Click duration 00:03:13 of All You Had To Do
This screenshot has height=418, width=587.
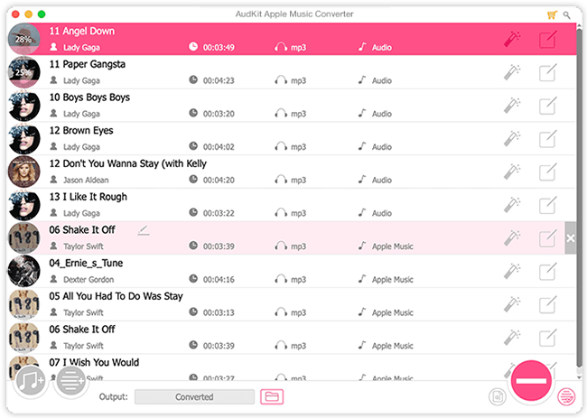219,312
